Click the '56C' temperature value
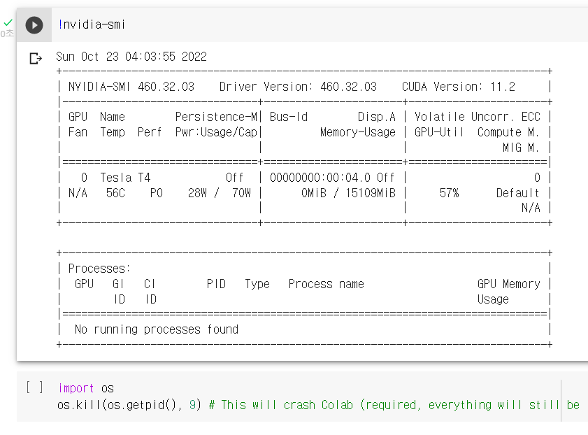Viewport: 588px width, 435px height. click(x=115, y=193)
